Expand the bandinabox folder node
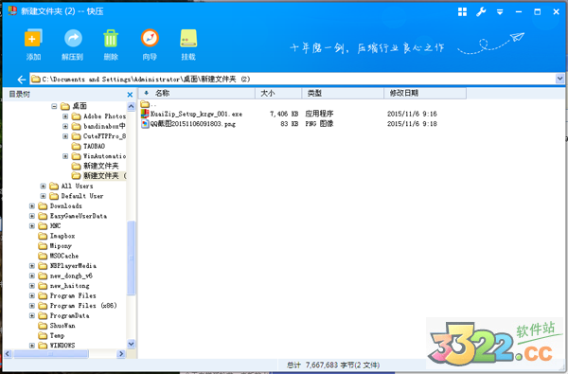Viewport: 568px width, 374px height. 65,126
